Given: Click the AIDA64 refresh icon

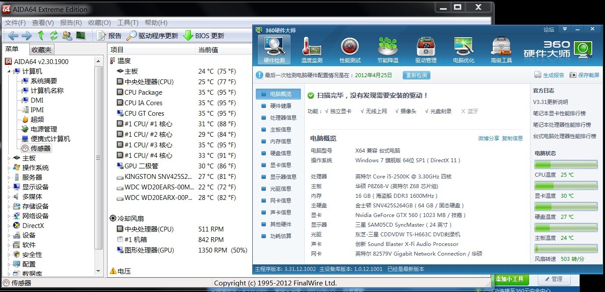Looking at the screenshot, I should coord(54,36).
